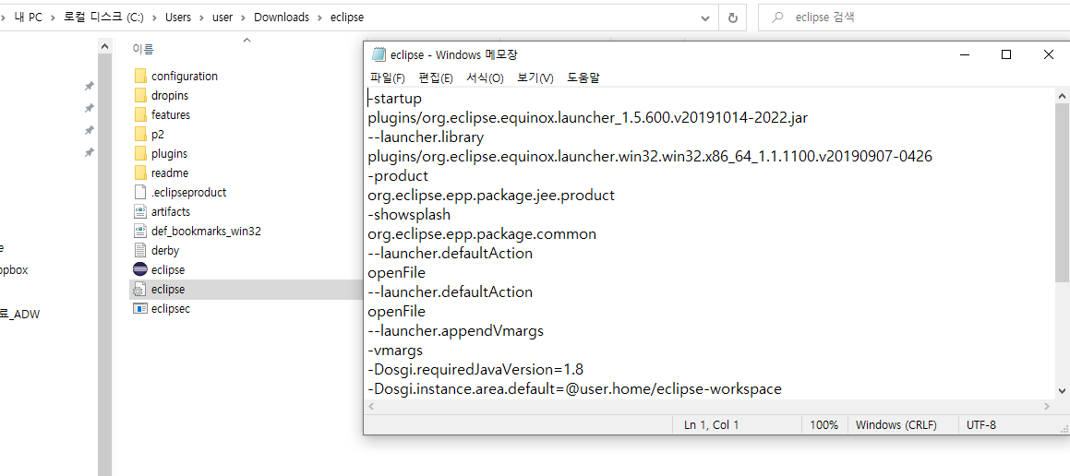The height and width of the screenshot is (476, 1070).
Task: Click Notepad horizontal scroll left arrow
Action: tap(372, 407)
